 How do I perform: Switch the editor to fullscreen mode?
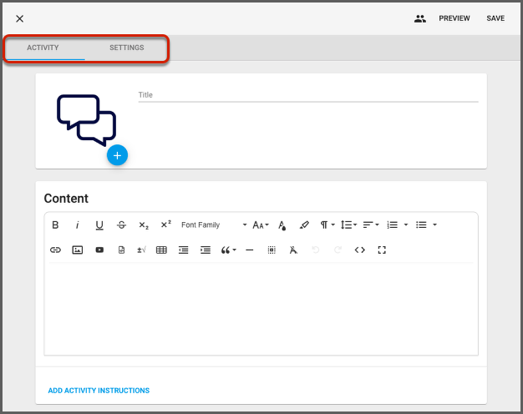tap(382, 250)
